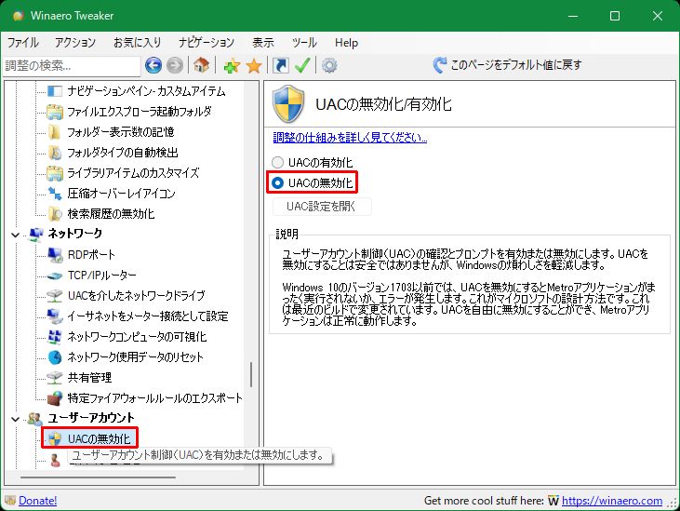The width and height of the screenshot is (680, 511).
Task: Select the UACの有効化 radio button
Action: click(x=277, y=162)
